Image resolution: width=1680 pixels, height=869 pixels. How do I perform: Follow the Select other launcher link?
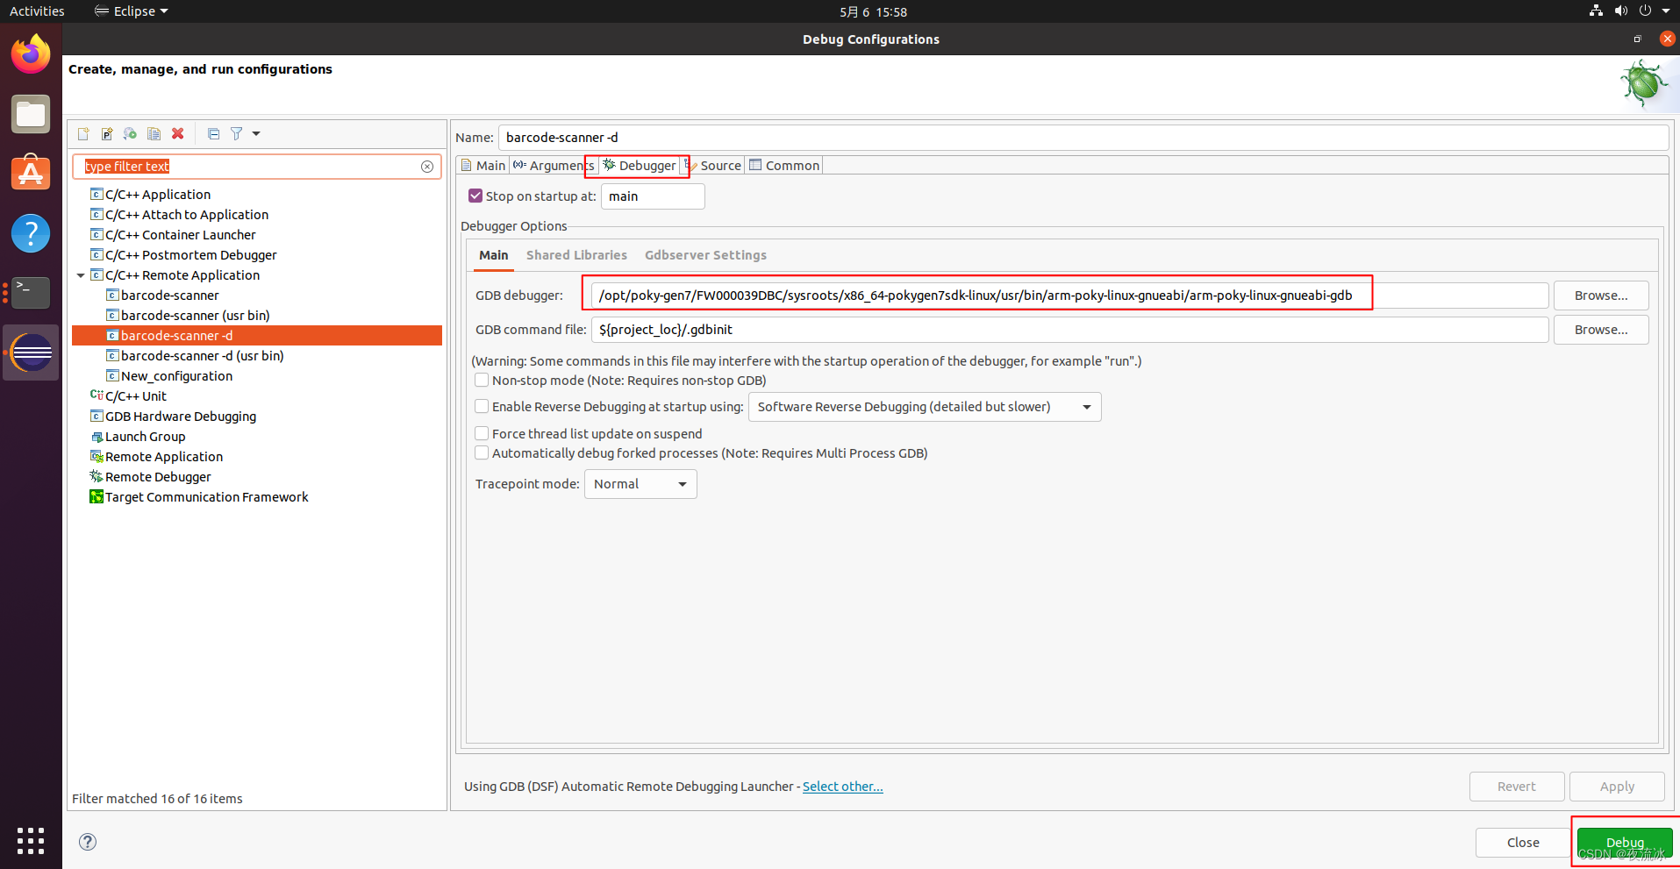(x=842, y=787)
